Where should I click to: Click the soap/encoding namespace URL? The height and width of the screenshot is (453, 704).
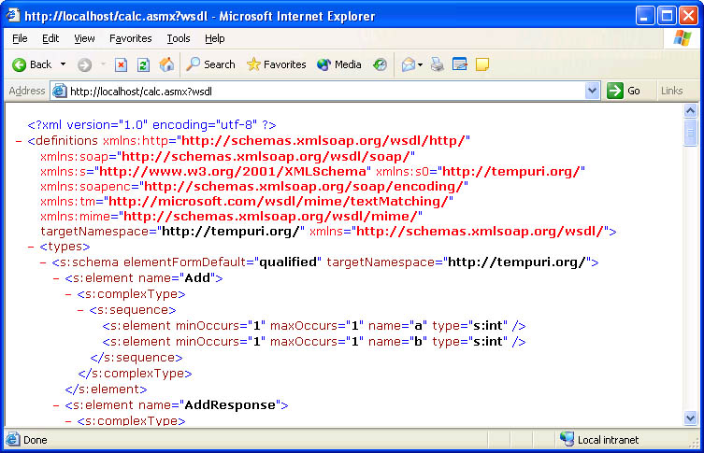(x=304, y=186)
